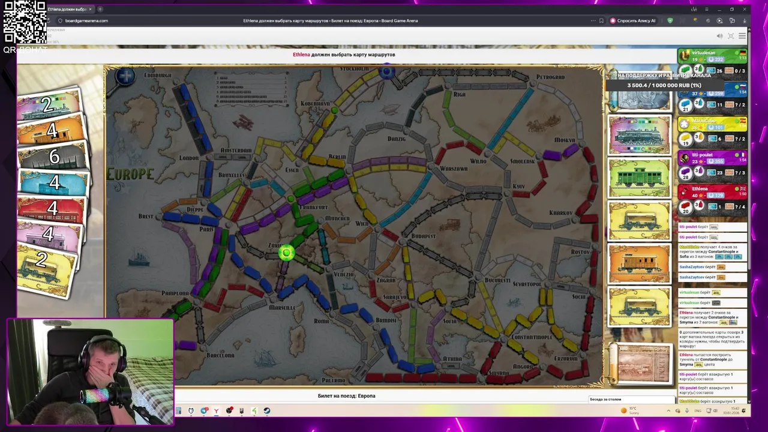
Task: Open Ethlena player profile name in panel
Action: pyautogui.click(x=700, y=189)
